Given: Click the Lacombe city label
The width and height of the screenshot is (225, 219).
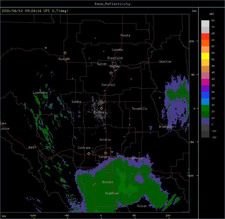Looking at the screenshot, I should [117, 50].
